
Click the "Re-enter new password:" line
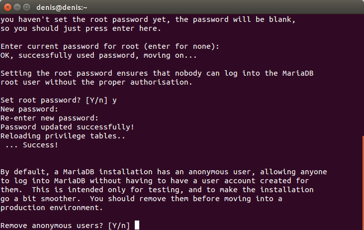[49, 118]
